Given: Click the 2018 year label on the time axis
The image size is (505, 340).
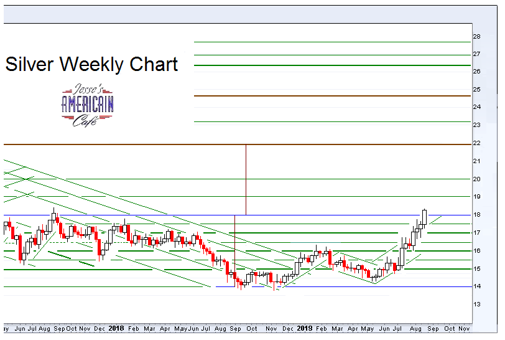Looking at the screenshot, I should 116,328.
